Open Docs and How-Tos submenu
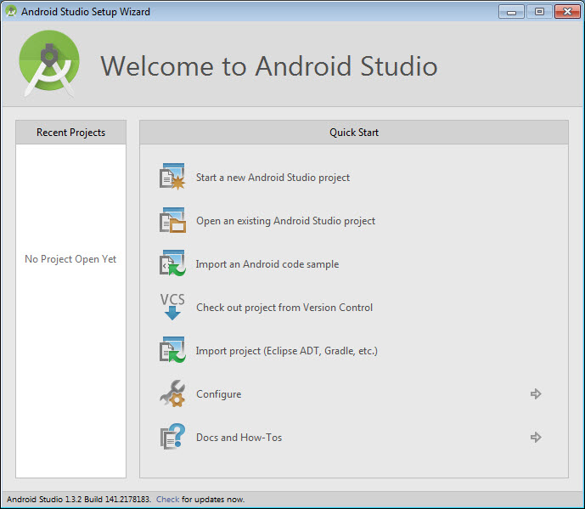Image resolution: width=585 pixels, height=509 pixels. pyautogui.click(x=239, y=438)
